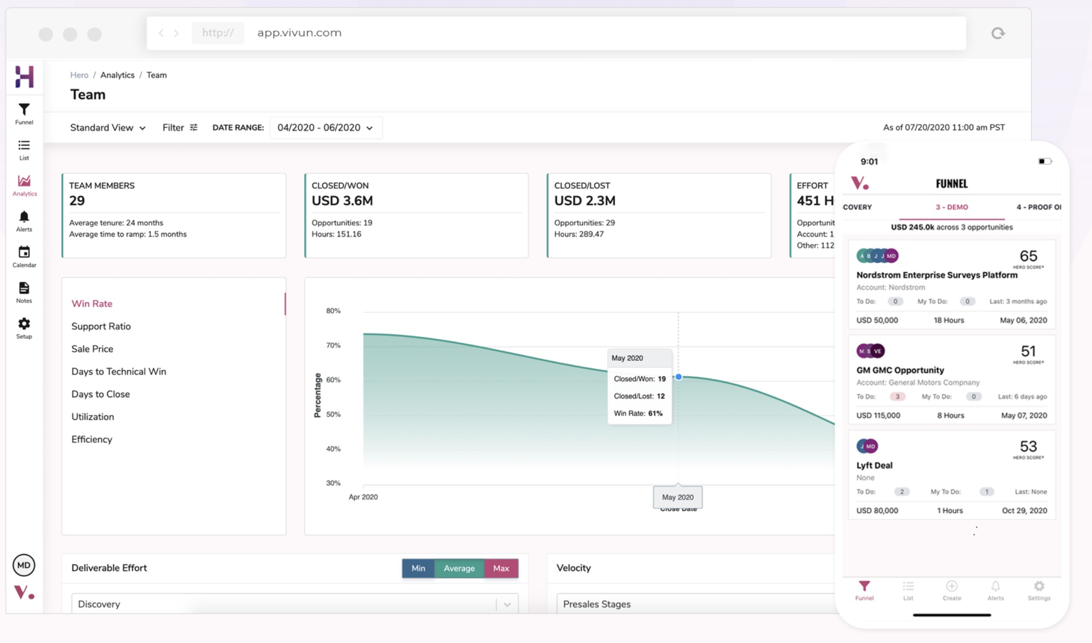1092x643 pixels.
Task: Select the Support Ratio metric
Action: point(101,326)
